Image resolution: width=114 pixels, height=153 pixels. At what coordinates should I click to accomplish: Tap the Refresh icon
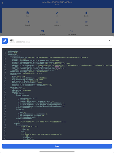click(28, 22)
